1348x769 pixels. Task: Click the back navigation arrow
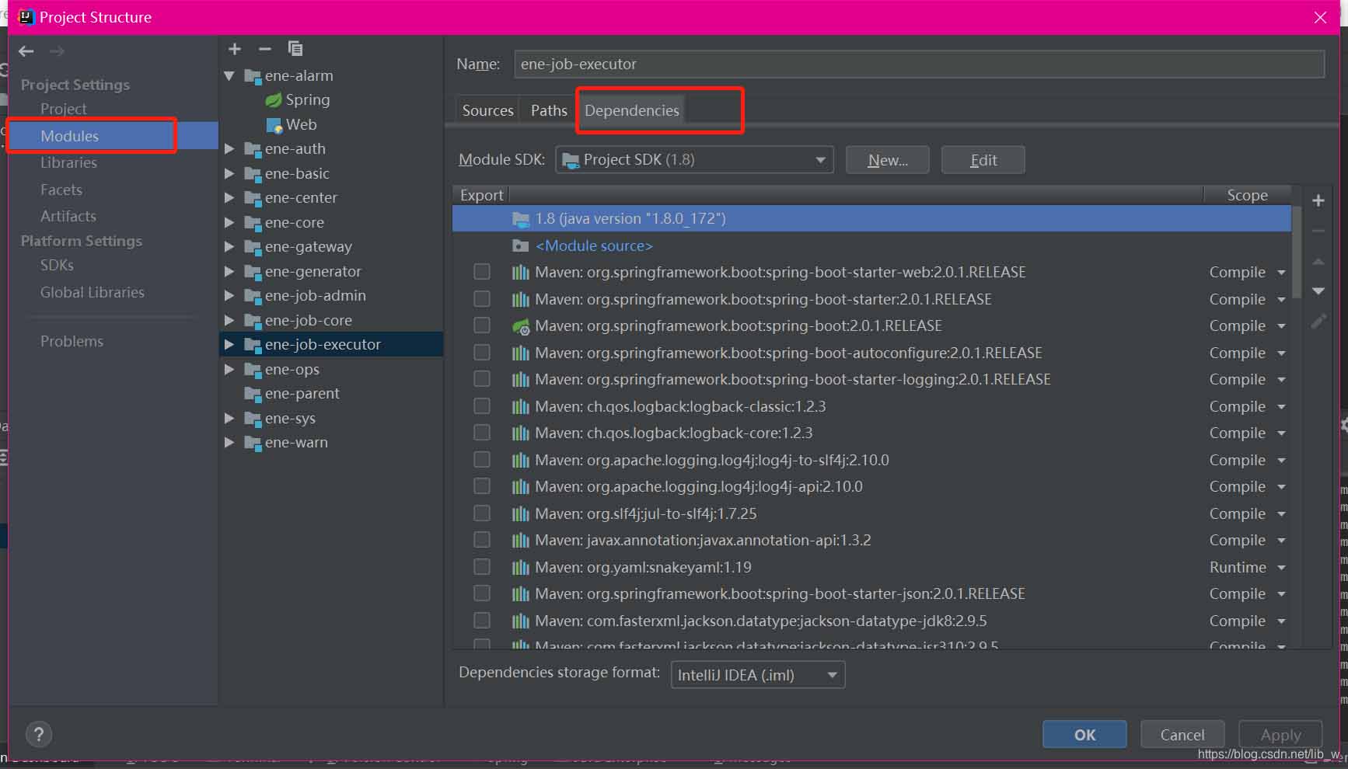tap(26, 51)
